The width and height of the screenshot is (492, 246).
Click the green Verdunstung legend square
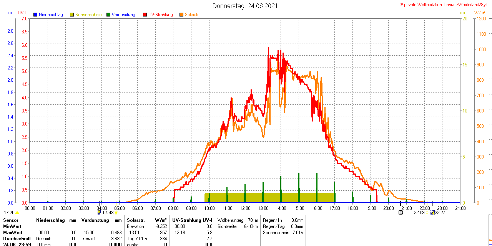click(x=108, y=15)
